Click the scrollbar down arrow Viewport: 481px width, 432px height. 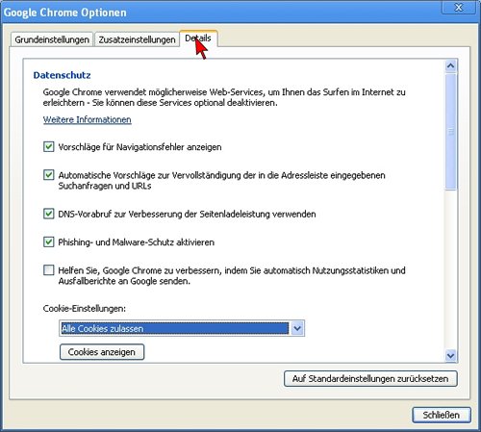pos(451,355)
